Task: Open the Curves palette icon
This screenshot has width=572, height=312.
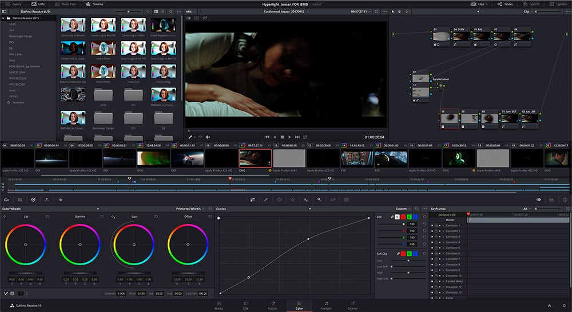Action: pyautogui.click(x=252, y=200)
